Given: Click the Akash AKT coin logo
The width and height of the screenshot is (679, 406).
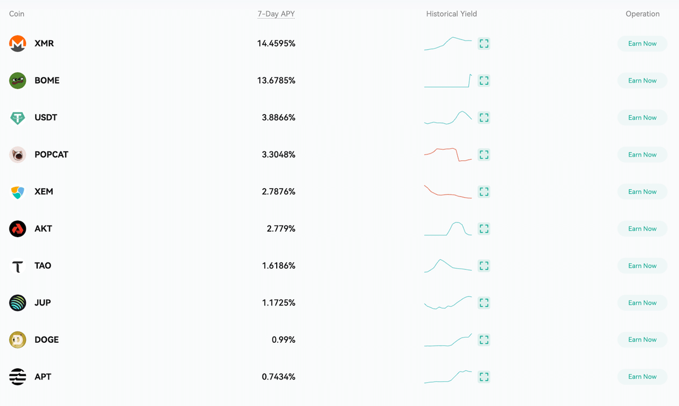Looking at the screenshot, I should pyautogui.click(x=18, y=229).
